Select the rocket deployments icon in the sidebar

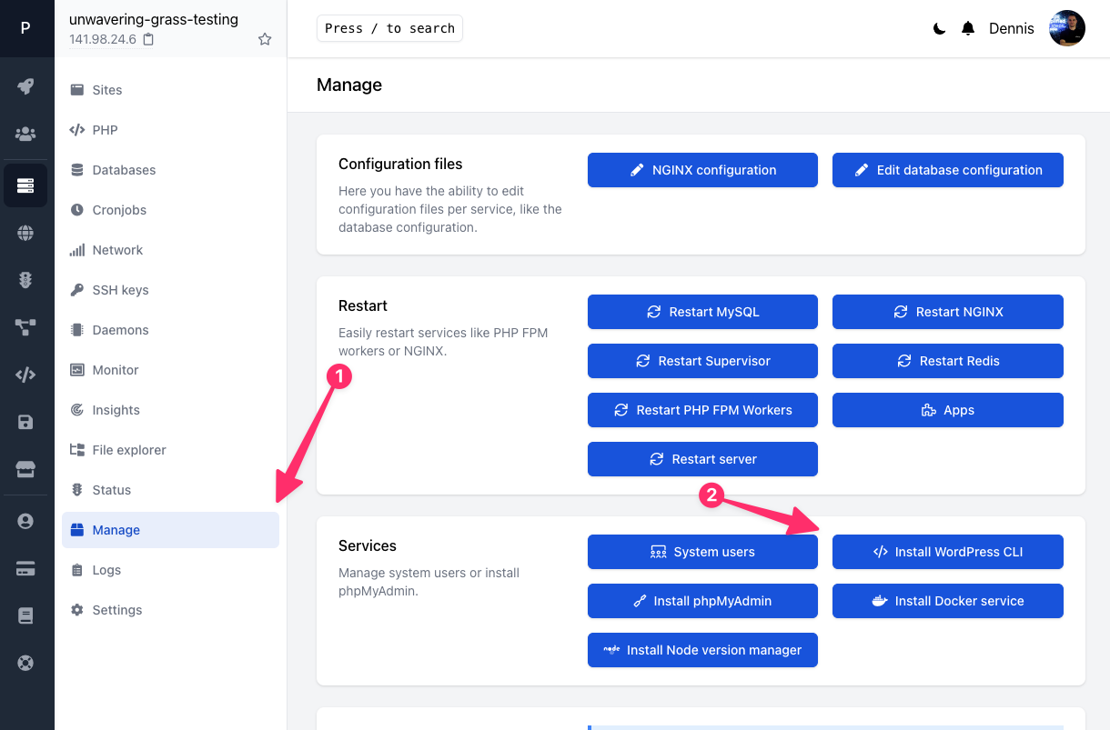pyautogui.click(x=26, y=86)
